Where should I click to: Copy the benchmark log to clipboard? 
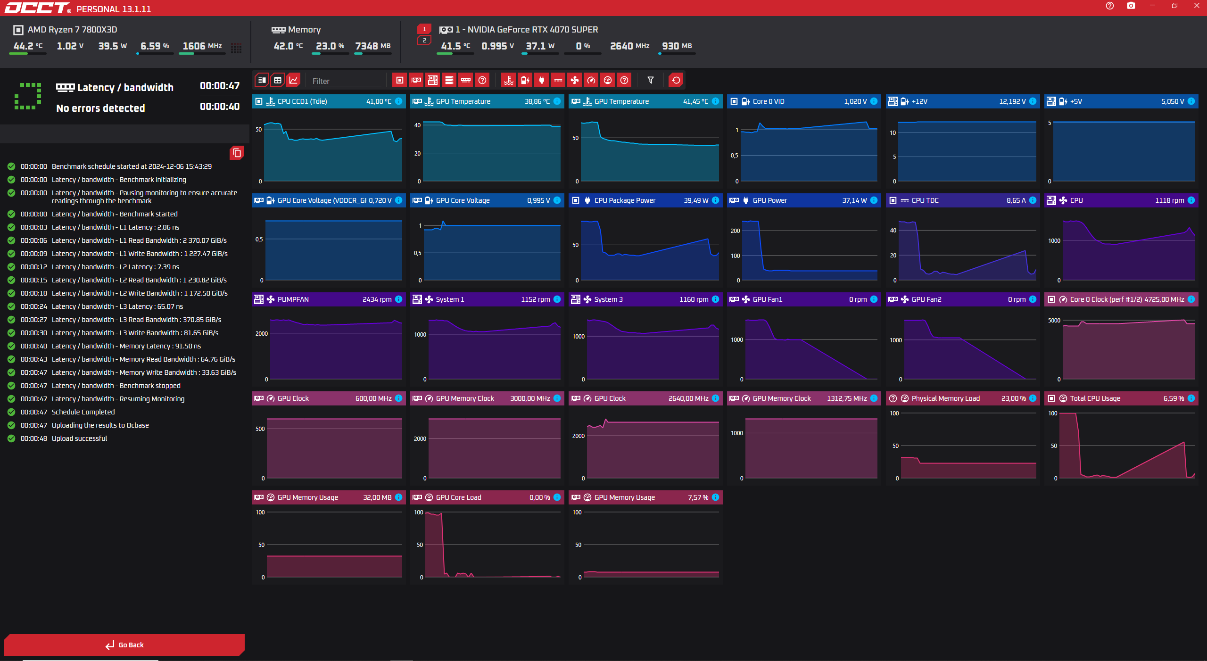click(x=237, y=153)
